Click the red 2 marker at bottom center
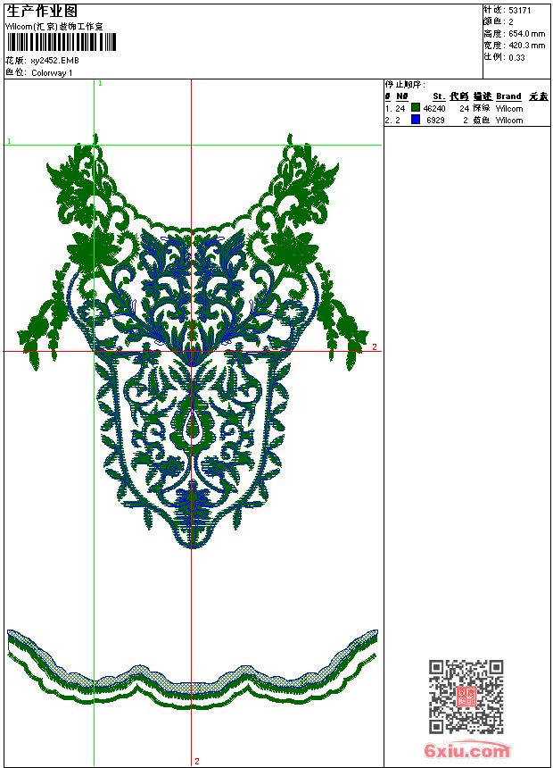Image resolution: width=553 pixels, height=768 pixels. [196, 761]
